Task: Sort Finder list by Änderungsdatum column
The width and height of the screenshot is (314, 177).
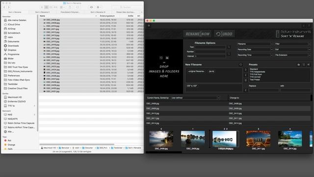Action: point(107,16)
